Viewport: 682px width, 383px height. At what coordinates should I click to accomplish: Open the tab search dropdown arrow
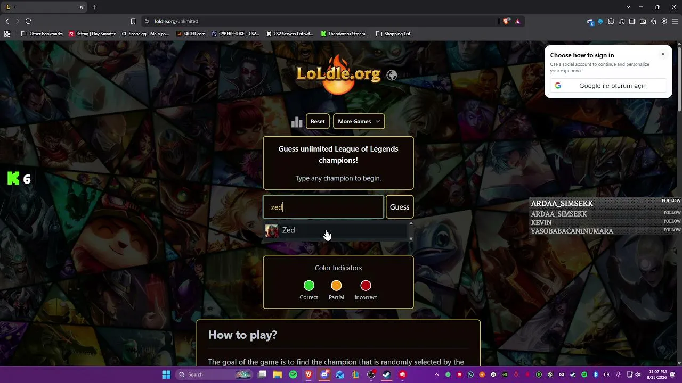click(x=628, y=7)
